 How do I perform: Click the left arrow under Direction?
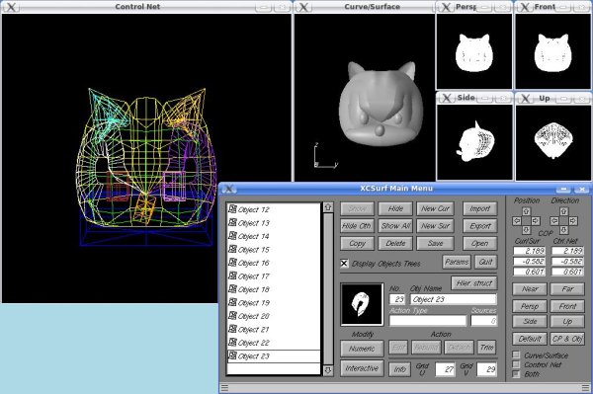pos(554,221)
